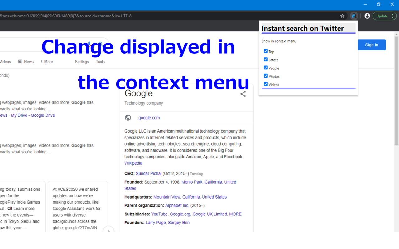Open the More search filters menu
Image resolution: width=399 pixels, height=249 pixels.
[47, 62]
